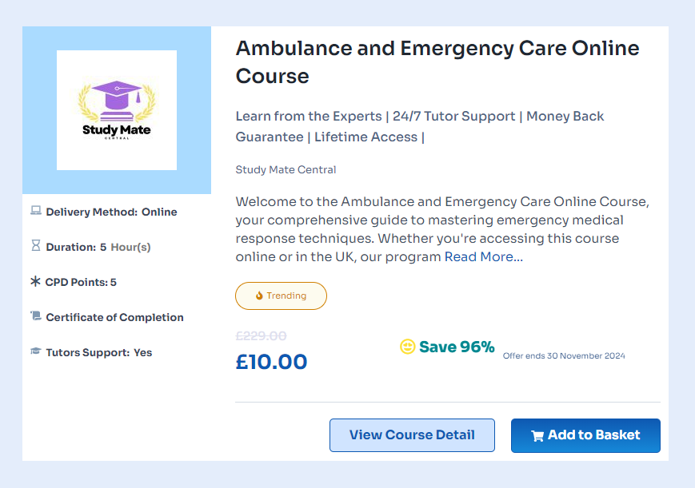Screen dimensions: 695x488
Task: Click the laptop Delivery Method icon
Action: tap(35, 212)
